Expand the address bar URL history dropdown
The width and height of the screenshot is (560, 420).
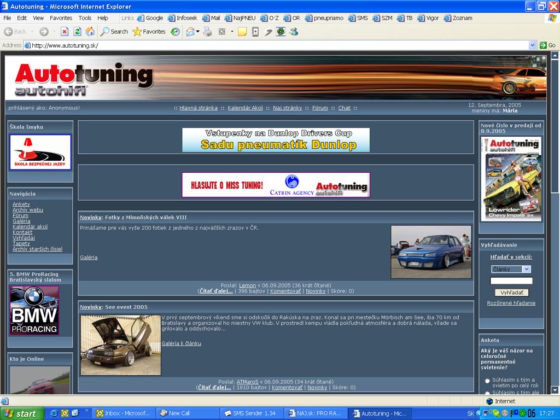pos(533,45)
